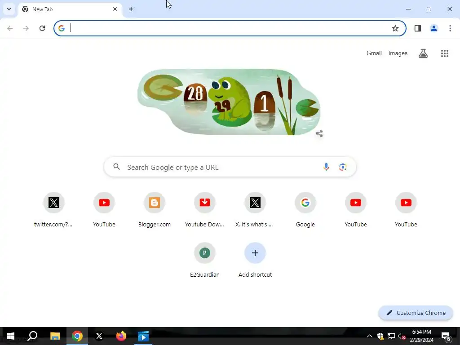
Task: Click the muted volume tray icon
Action: (x=402, y=336)
